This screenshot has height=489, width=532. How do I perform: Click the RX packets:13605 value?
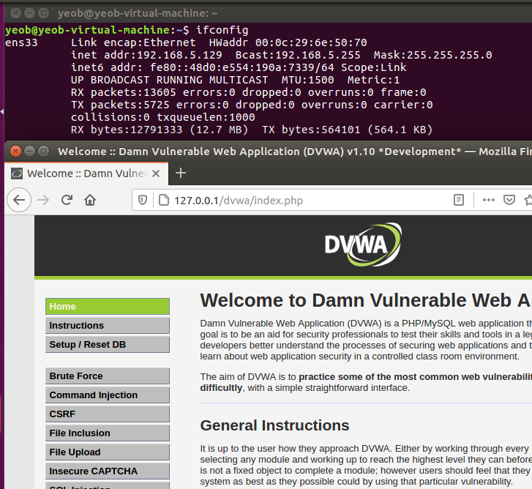coord(124,92)
